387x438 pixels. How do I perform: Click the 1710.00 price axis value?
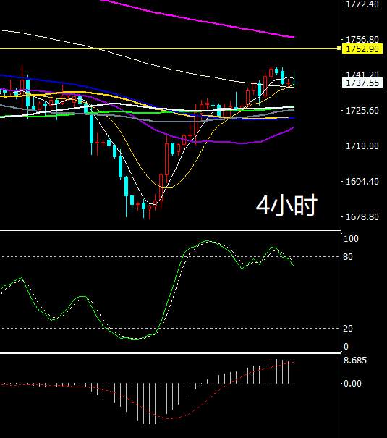[x=362, y=146]
